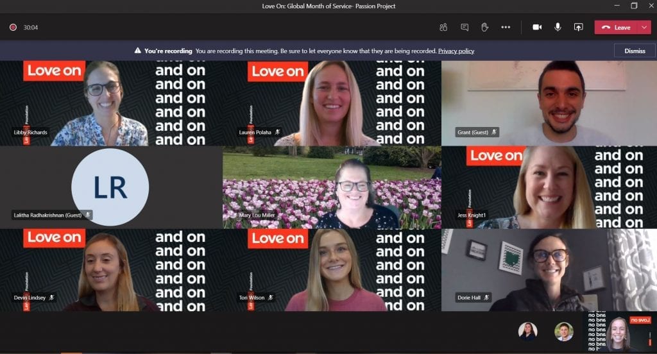657x354 pixels.
Task: Click your self-view video preview
Action: pyautogui.click(x=620, y=331)
